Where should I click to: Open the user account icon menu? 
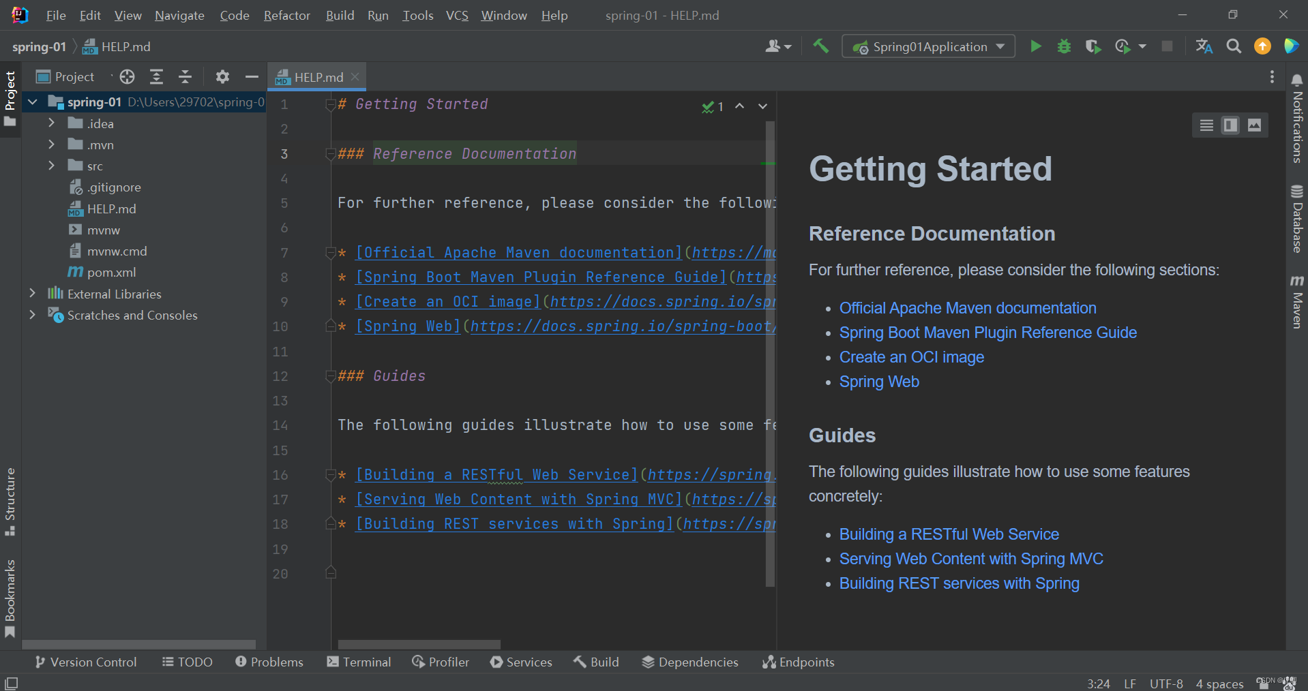777,46
